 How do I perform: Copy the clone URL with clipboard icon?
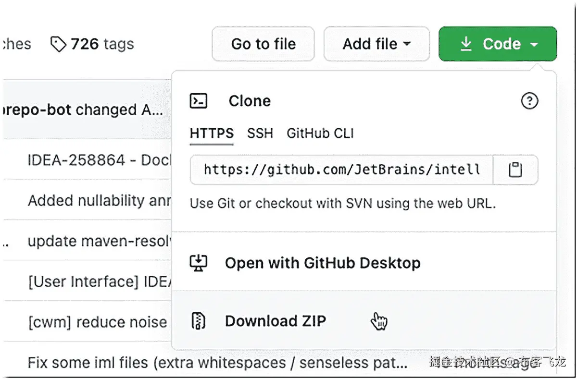(515, 170)
